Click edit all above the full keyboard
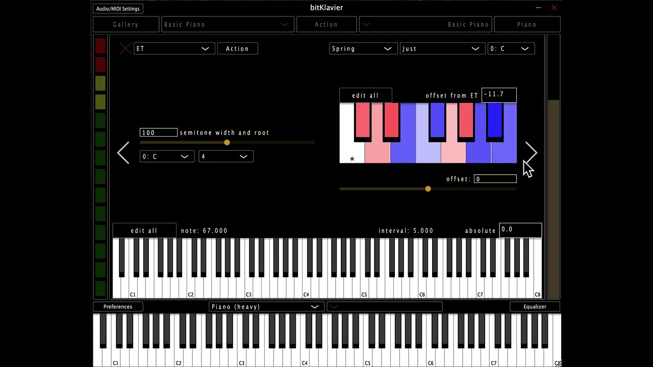Viewport: 653px width, 367px height. pos(144,230)
